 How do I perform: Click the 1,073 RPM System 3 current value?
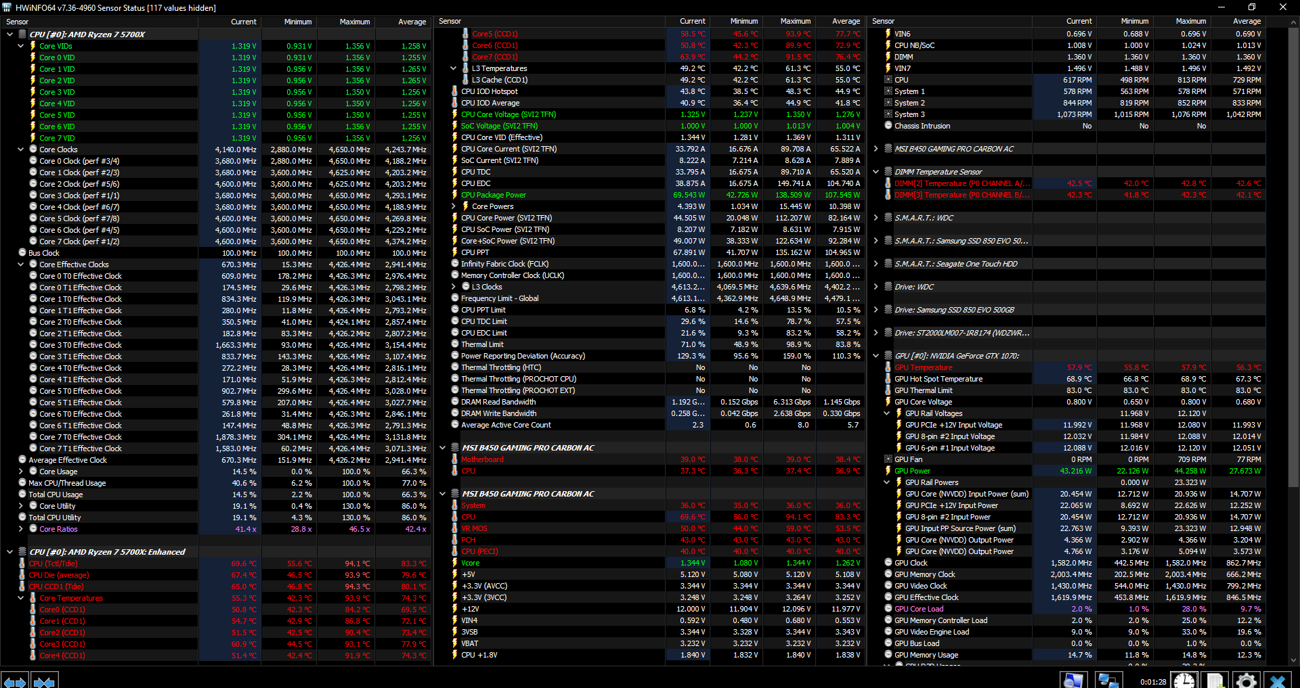(x=1074, y=114)
